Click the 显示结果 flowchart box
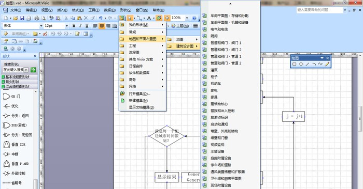The height and width of the screenshot is (189, 363). (x=166, y=177)
